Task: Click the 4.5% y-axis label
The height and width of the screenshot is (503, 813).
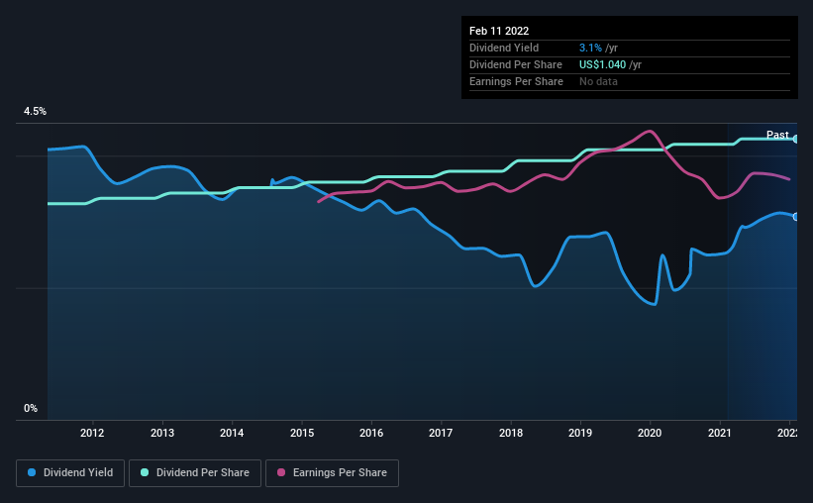Action: tap(35, 112)
